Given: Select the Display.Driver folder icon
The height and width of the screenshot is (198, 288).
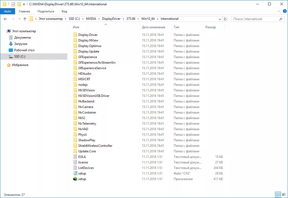Looking at the screenshot, I should (75, 35).
